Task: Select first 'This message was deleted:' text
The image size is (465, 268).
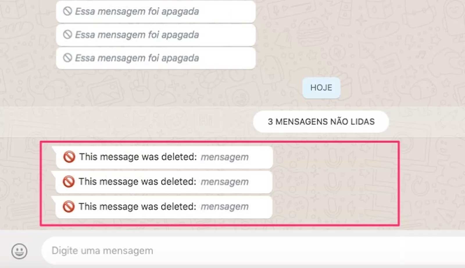Action: coord(138,157)
